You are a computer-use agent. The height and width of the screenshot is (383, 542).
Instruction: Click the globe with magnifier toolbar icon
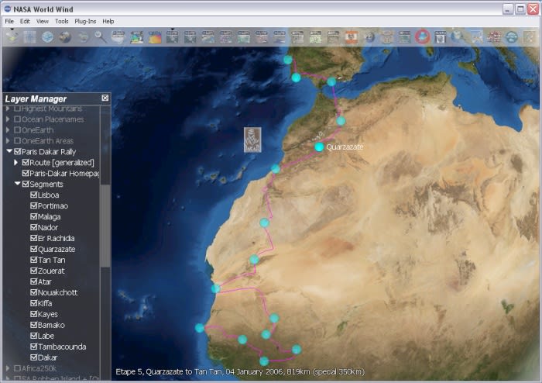pyautogui.click(x=458, y=37)
